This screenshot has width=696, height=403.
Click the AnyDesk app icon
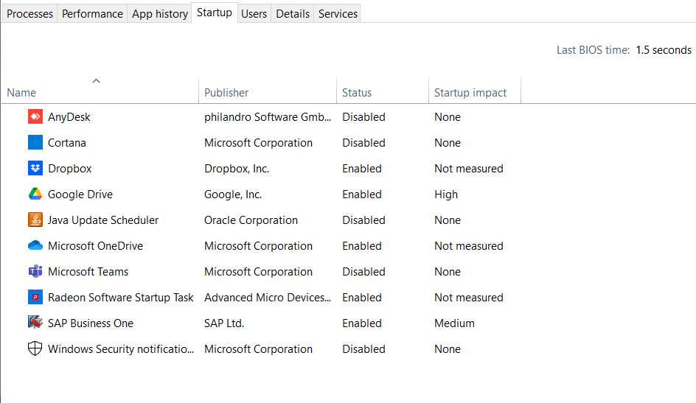(x=35, y=116)
